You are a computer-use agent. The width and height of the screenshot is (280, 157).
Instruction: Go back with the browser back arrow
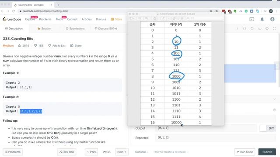click(2, 11)
